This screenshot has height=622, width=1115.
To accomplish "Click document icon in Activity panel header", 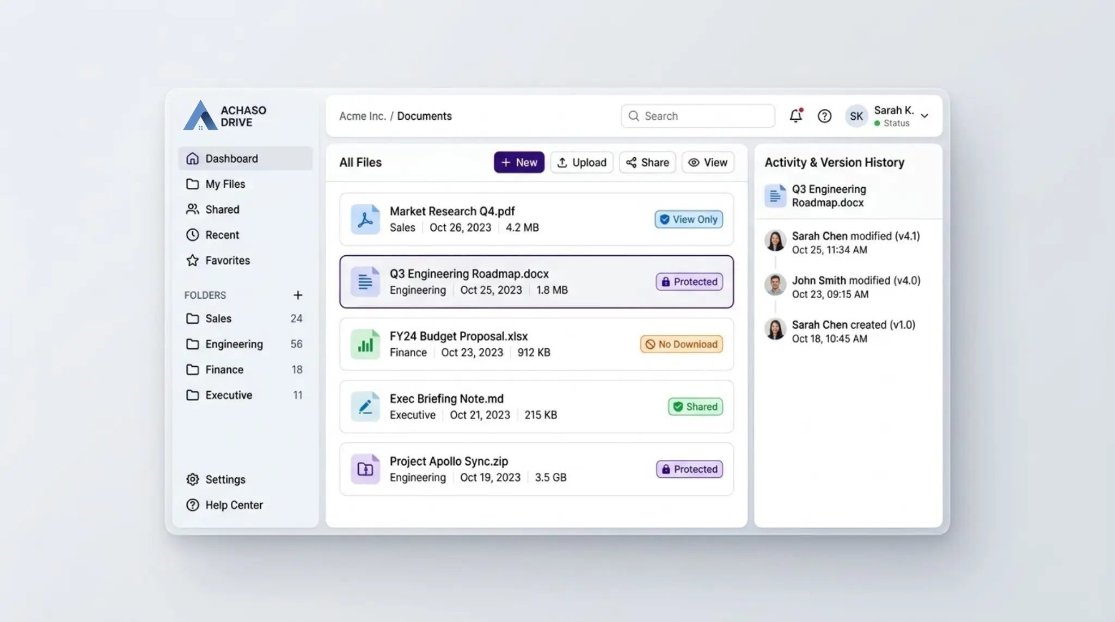I will pyautogui.click(x=775, y=196).
